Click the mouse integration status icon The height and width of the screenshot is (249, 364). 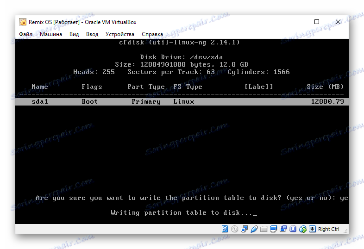[x=303, y=229]
